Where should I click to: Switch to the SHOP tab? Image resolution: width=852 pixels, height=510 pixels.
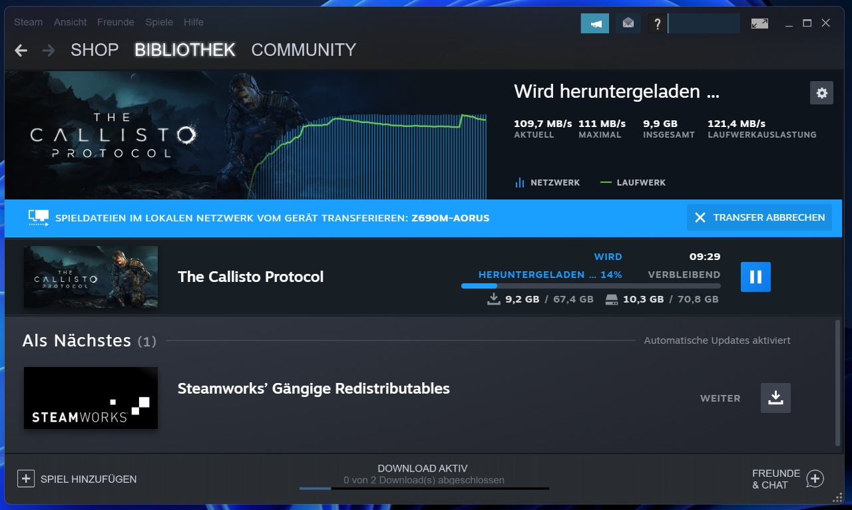tap(95, 50)
